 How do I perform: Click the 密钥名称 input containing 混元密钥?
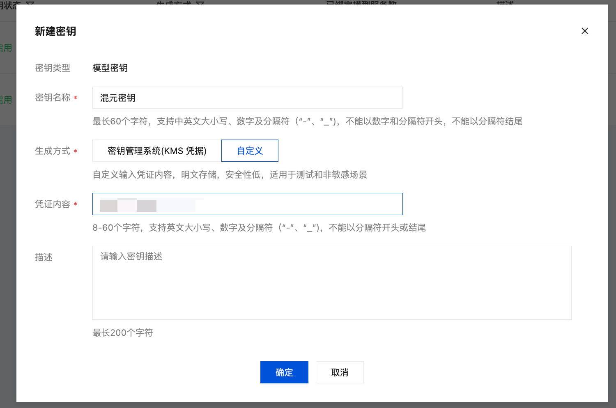[247, 98]
